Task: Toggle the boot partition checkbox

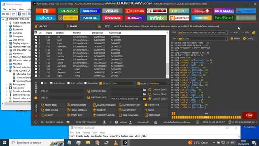Action: pyautogui.click(x=36, y=40)
